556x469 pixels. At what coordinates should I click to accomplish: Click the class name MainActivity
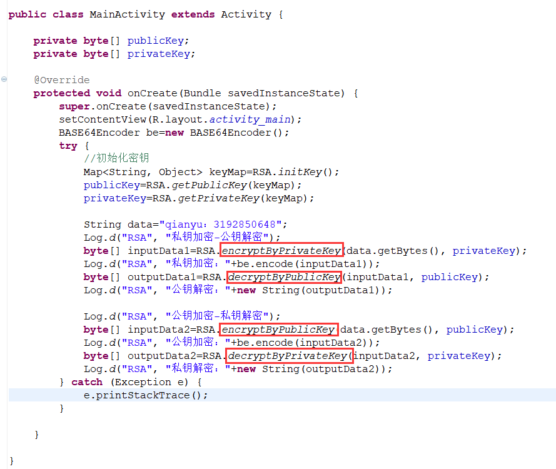(128, 14)
